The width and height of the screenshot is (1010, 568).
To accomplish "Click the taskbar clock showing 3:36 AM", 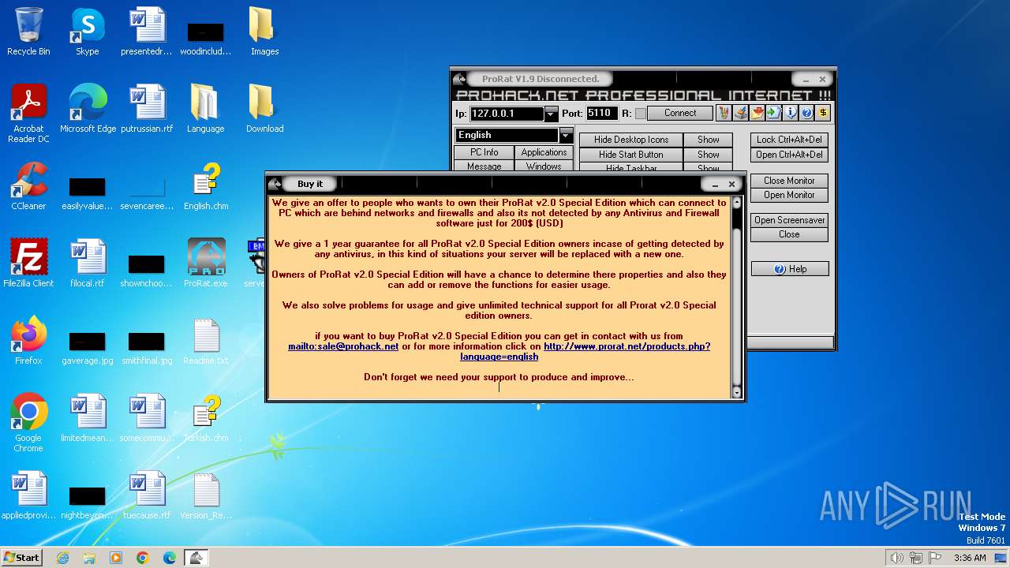I will 970,558.
